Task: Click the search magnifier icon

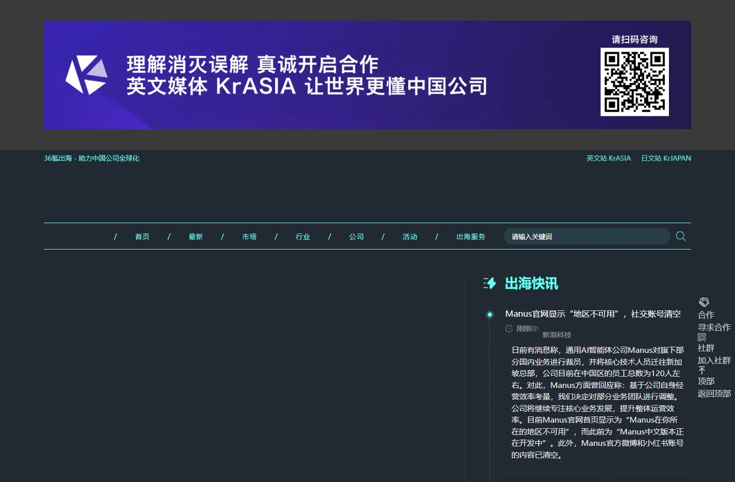Action: click(x=681, y=236)
